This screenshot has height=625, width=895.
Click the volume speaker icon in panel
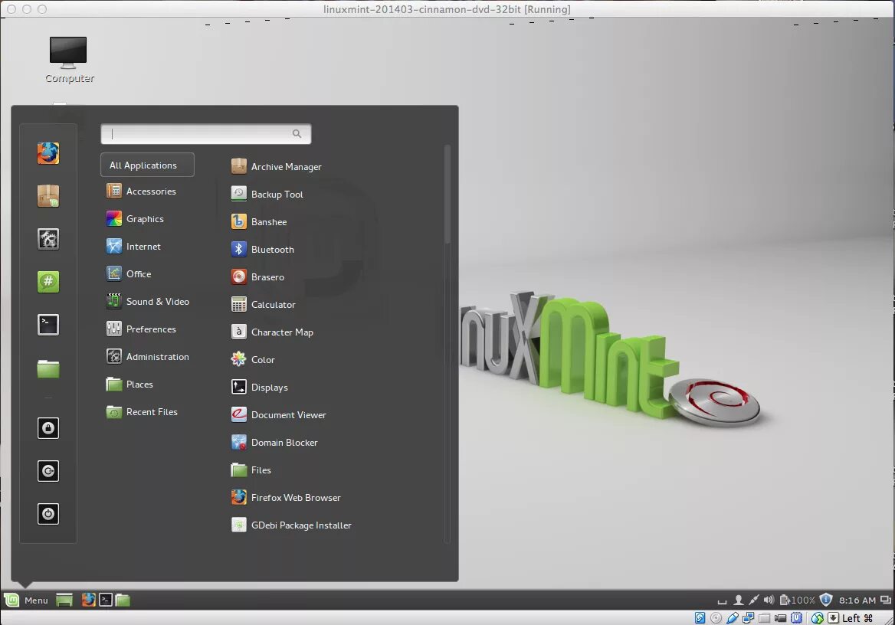(769, 600)
